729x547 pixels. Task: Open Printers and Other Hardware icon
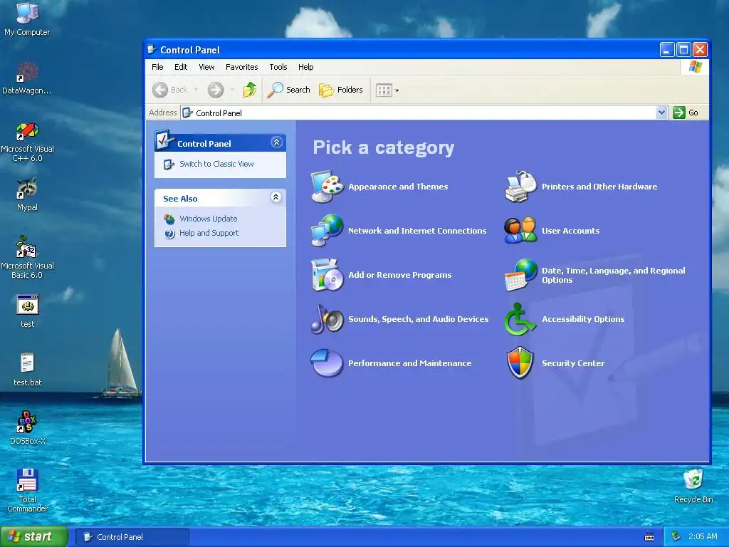pos(520,187)
